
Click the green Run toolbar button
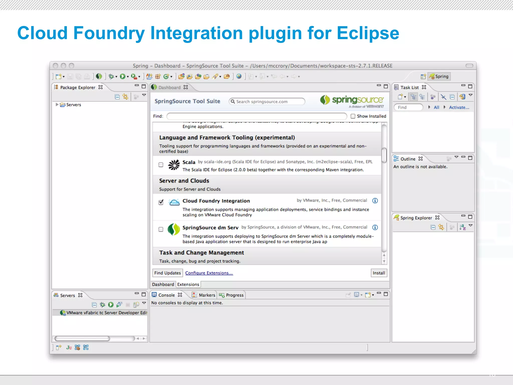122,76
